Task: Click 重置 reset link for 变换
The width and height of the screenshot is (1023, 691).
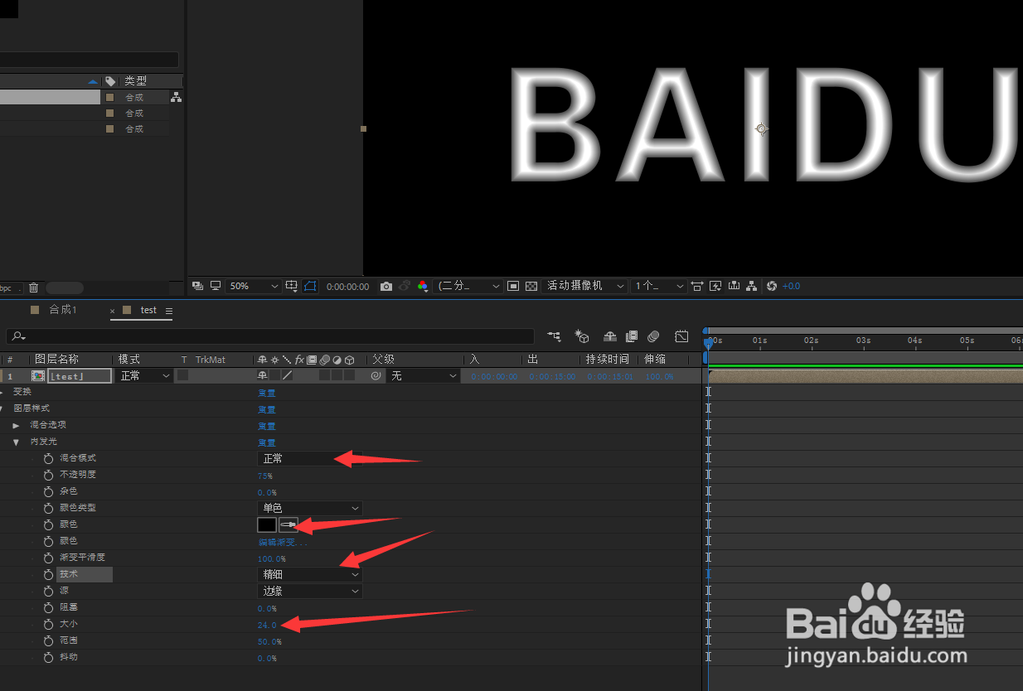Action: [266, 393]
